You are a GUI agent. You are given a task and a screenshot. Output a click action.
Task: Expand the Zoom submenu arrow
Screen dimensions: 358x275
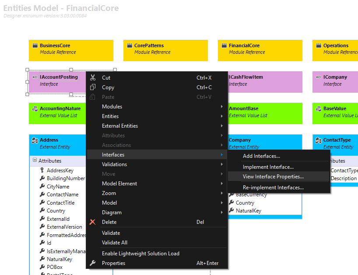pyautogui.click(x=222, y=193)
